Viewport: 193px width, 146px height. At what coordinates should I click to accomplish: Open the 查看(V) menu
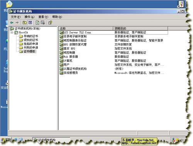point(43,17)
